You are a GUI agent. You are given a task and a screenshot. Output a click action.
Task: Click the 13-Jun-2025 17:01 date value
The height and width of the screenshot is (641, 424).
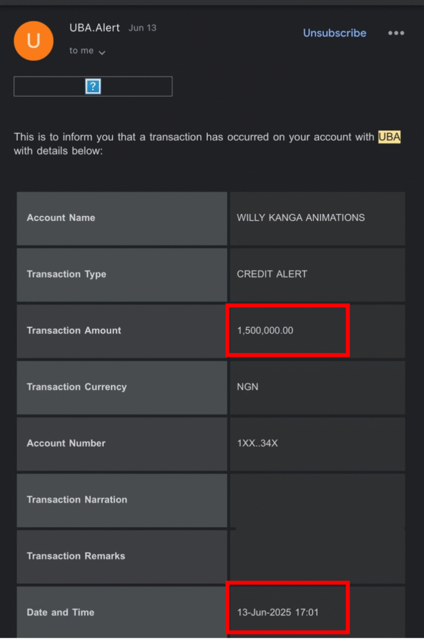[277, 612]
